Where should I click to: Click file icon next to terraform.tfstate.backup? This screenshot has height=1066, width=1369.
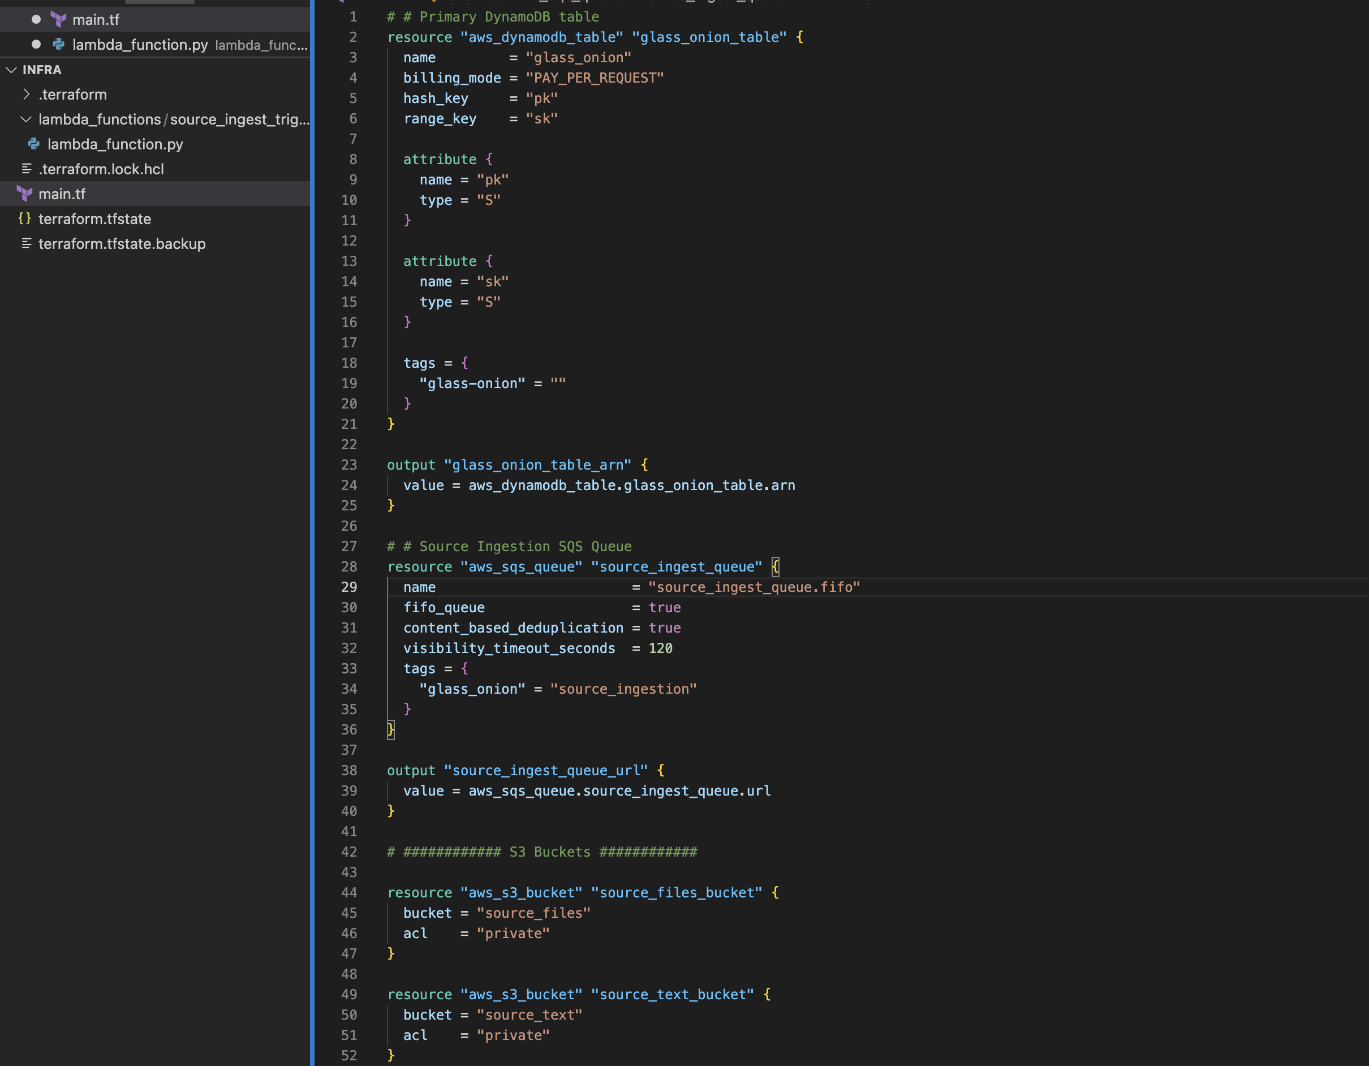27,243
